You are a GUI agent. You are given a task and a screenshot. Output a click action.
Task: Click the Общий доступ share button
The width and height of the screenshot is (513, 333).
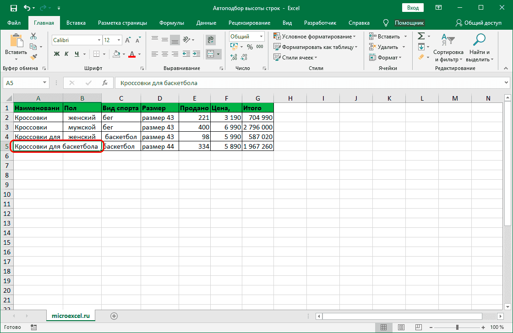tap(478, 23)
